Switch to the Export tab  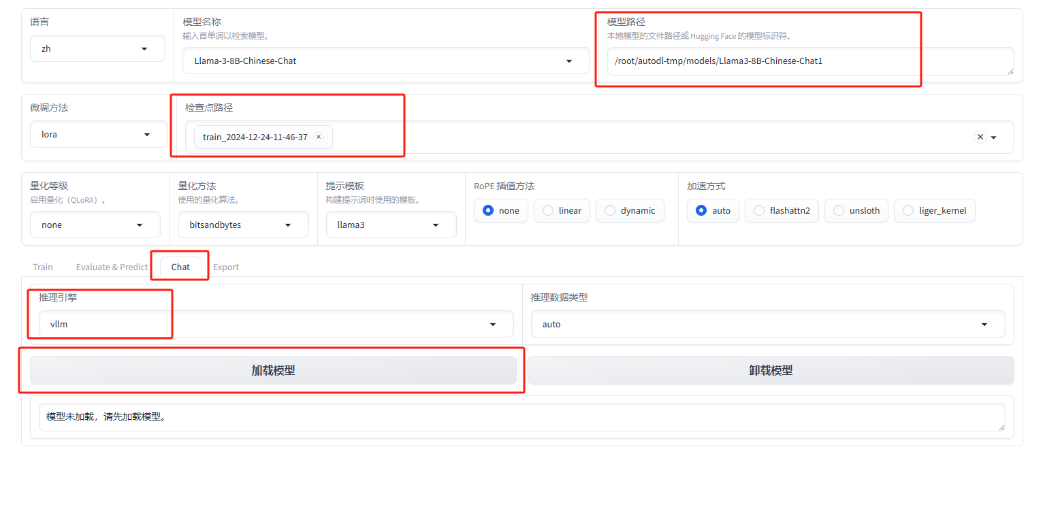click(x=226, y=267)
